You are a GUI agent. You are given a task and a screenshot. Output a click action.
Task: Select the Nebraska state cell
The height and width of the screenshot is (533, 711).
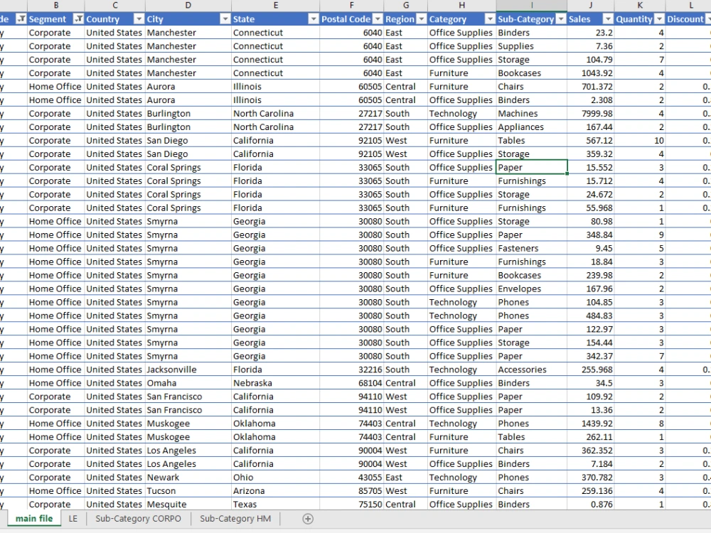(276, 383)
